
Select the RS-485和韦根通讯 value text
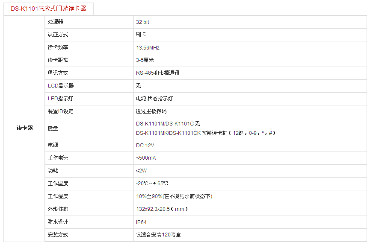coord(157,73)
